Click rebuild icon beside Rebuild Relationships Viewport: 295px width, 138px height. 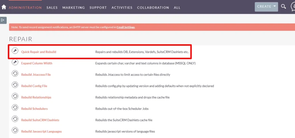(x=15, y=96)
